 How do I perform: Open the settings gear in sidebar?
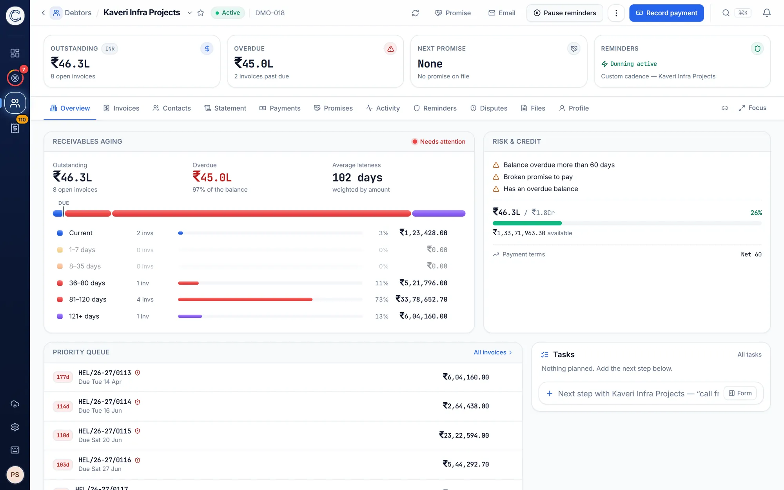[15, 427]
